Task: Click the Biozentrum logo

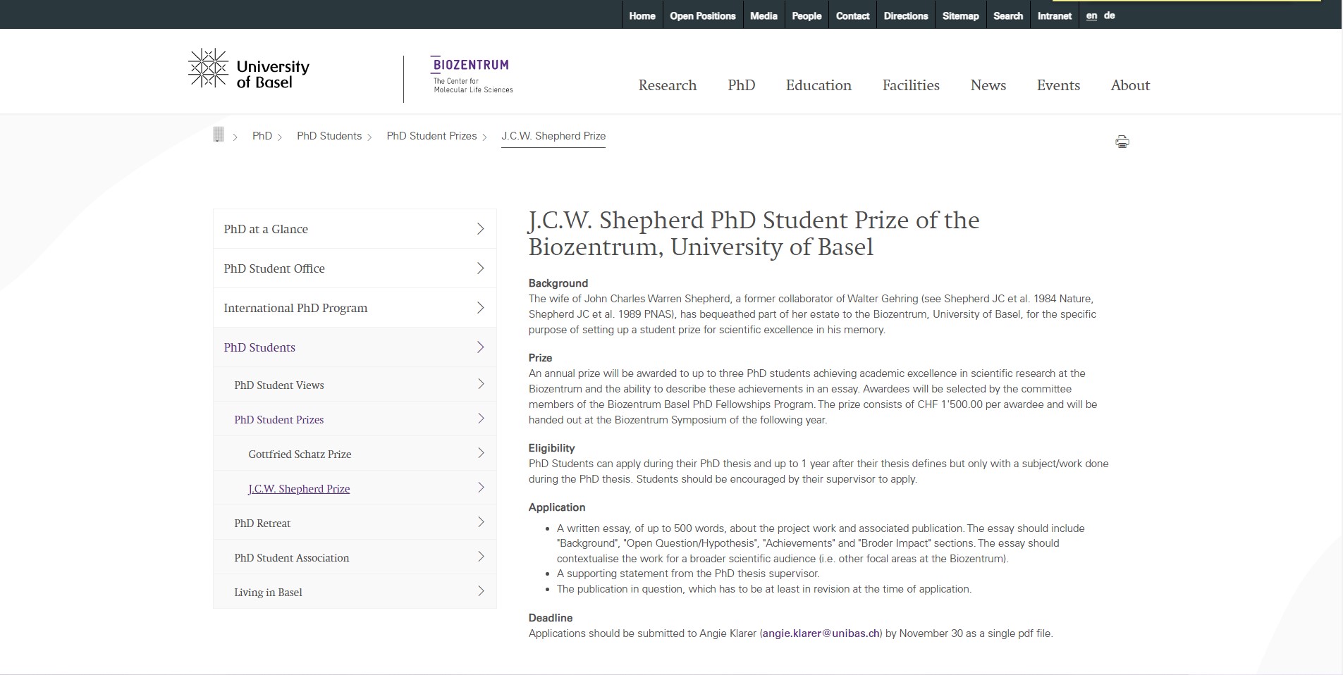Action: (472, 75)
